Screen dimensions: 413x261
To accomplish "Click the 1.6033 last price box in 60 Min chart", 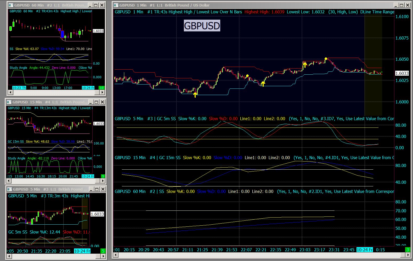I will click(x=98, y=31).
